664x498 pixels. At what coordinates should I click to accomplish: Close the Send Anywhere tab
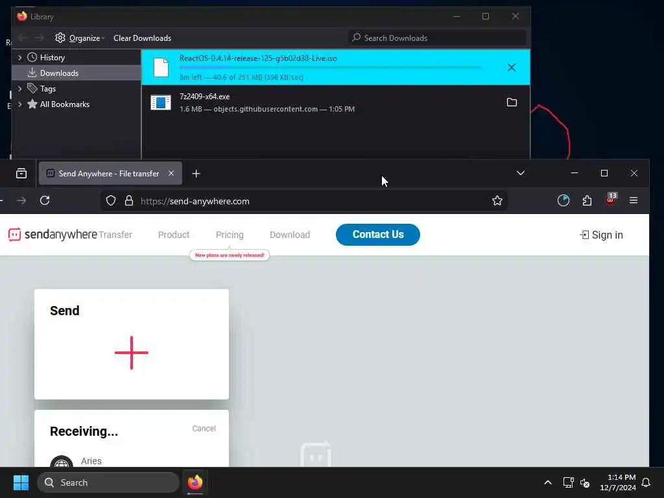(171, 174)
